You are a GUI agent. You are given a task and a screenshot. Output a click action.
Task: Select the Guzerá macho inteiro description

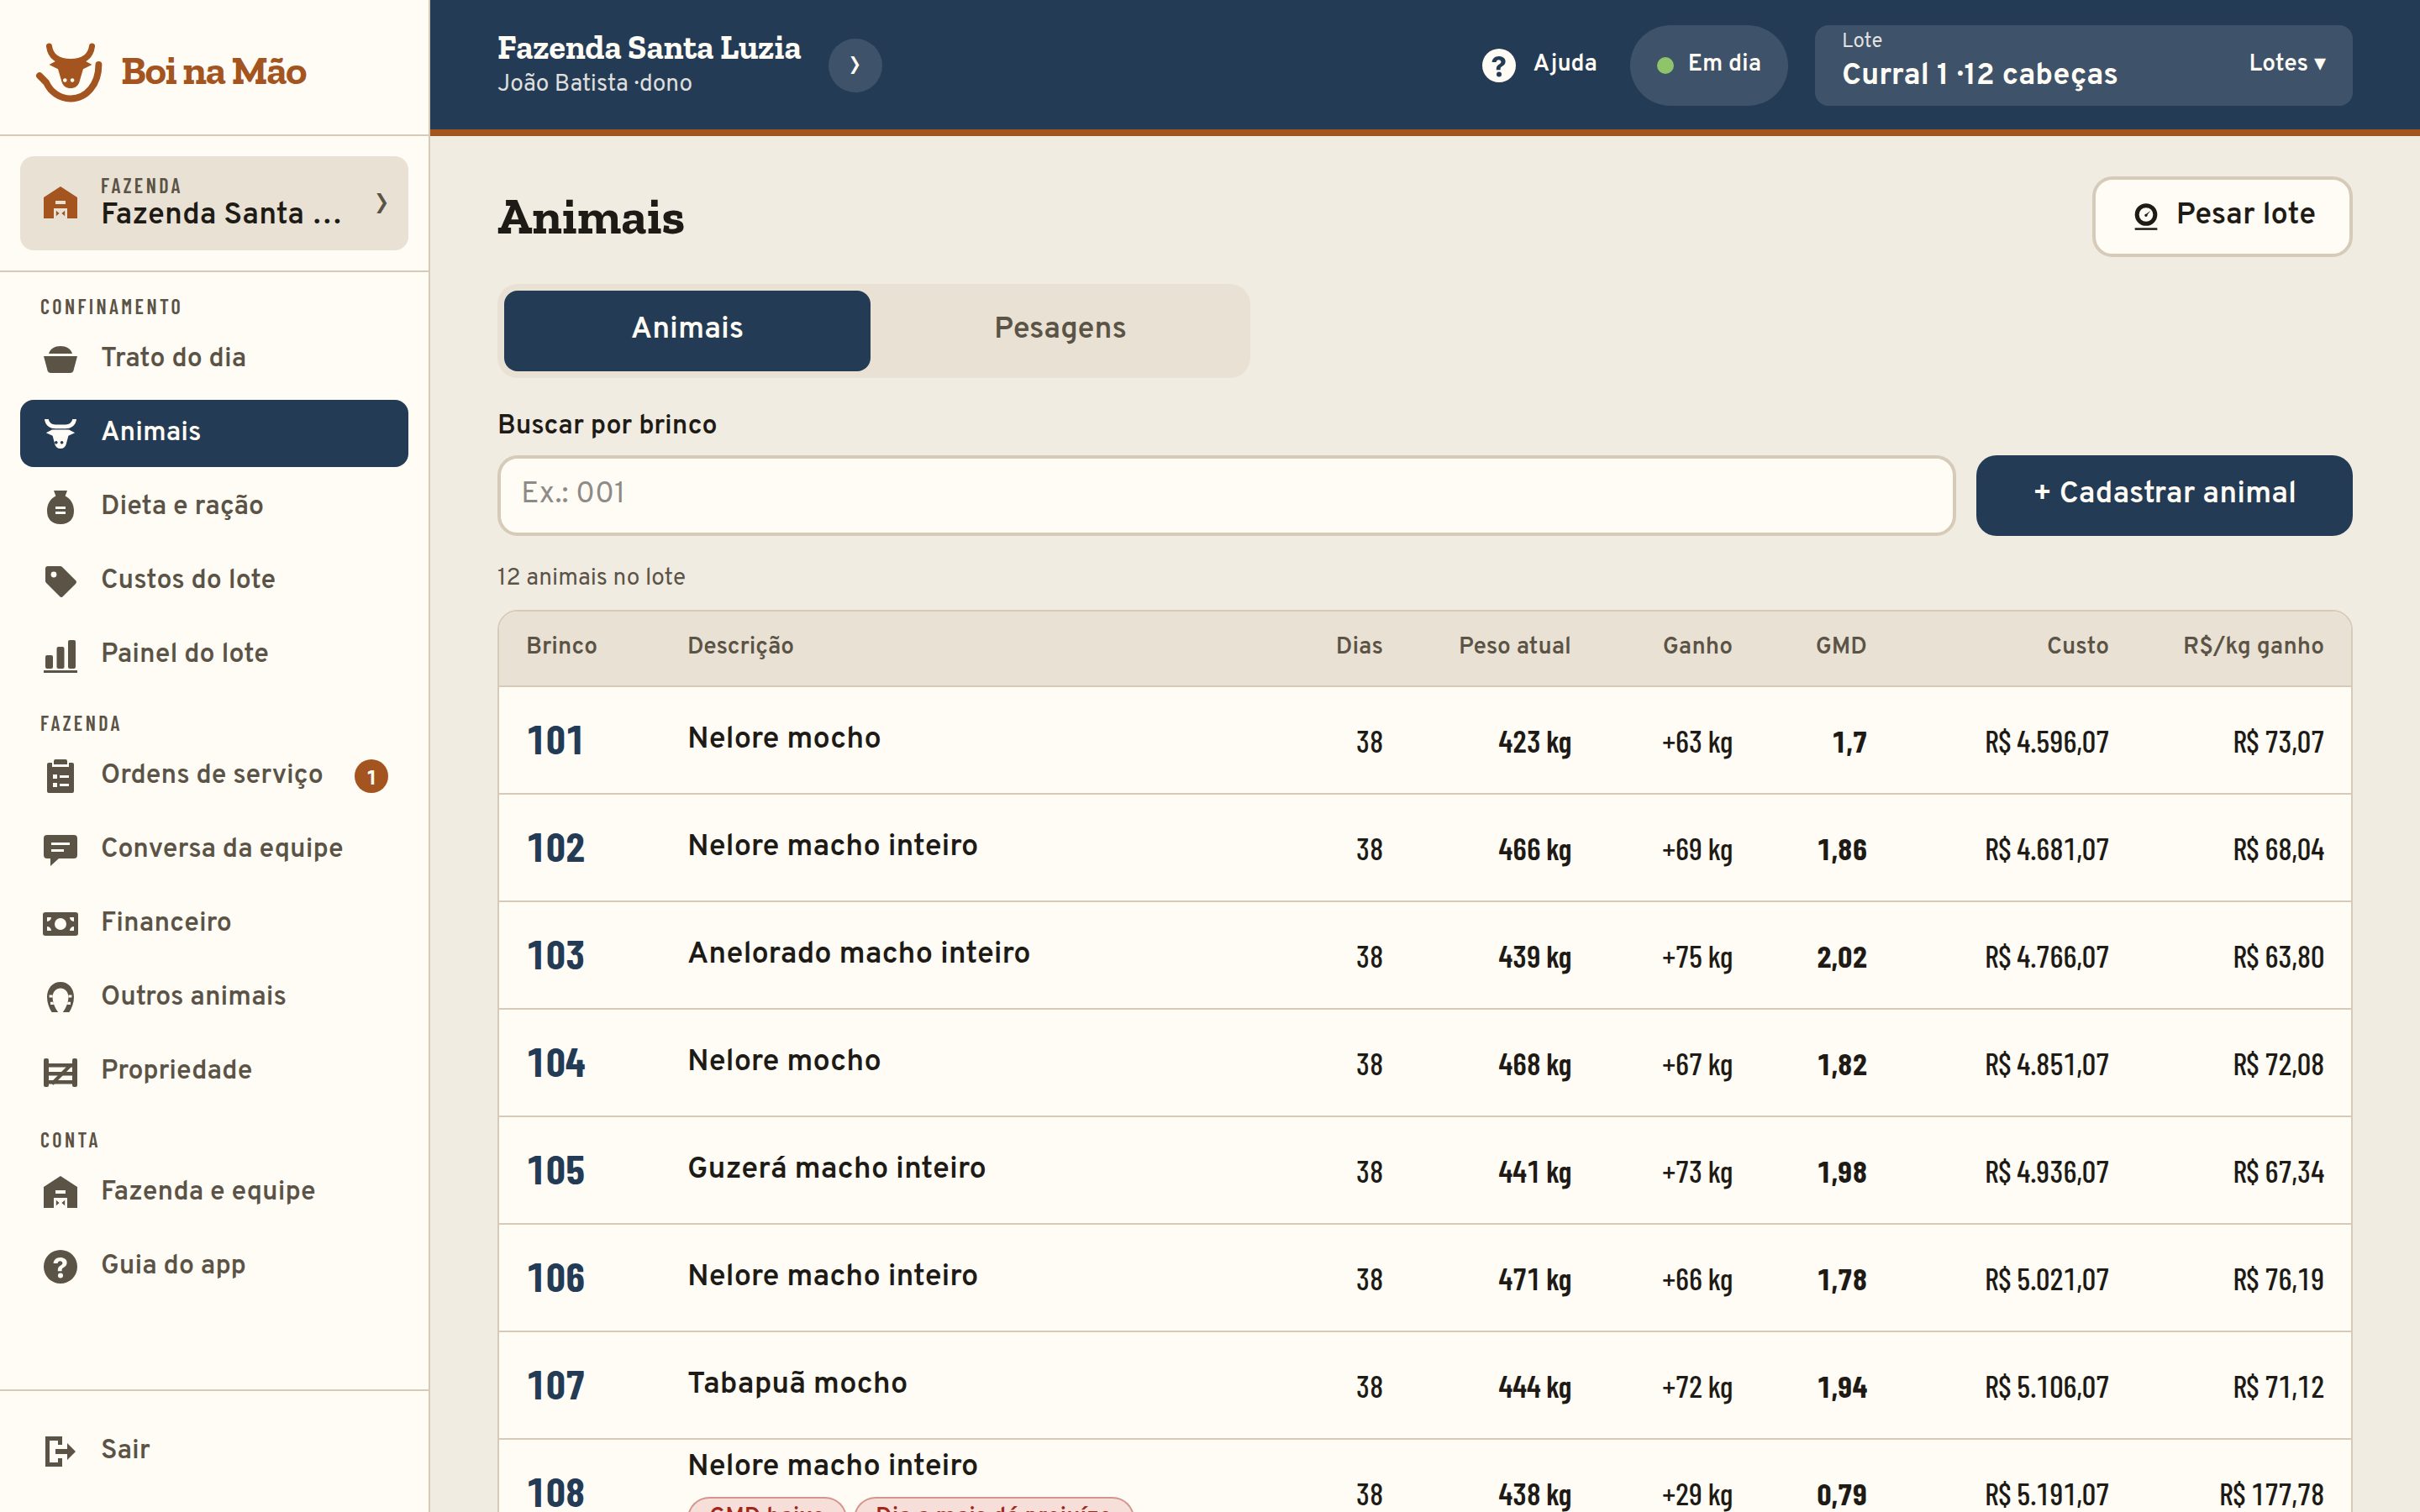click(x=837, y=1168)
